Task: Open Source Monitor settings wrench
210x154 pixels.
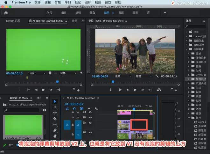Action: pyautogui.click(x=81, y=73)
